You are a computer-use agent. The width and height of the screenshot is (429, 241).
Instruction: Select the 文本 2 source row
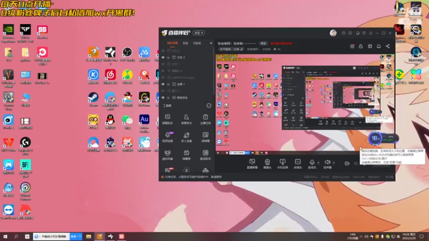187,57
